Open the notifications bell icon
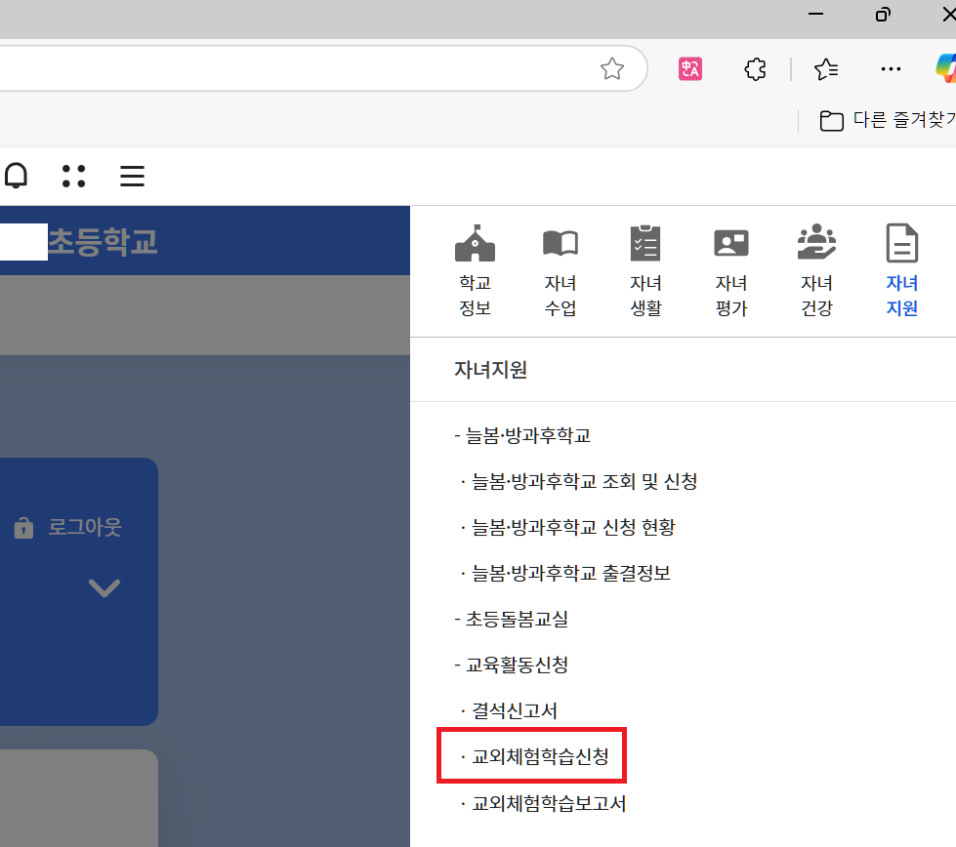Viewport: 956px width, 847px height. 15,176
